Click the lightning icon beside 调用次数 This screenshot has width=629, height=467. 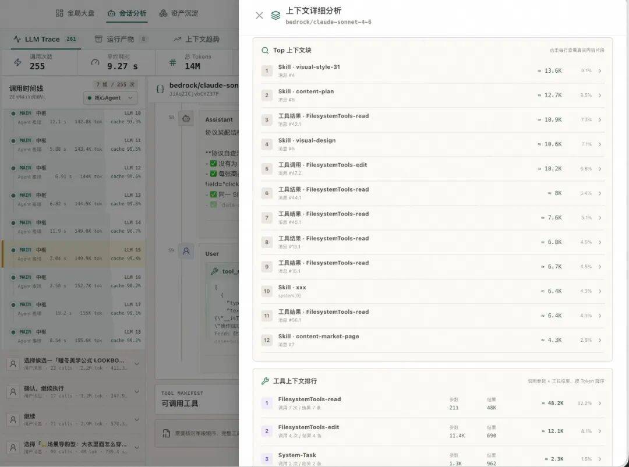tap(17, 62)
